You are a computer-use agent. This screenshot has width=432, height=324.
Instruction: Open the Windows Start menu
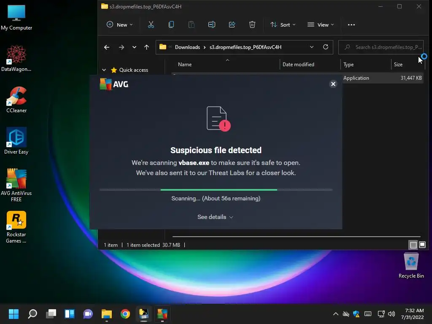pyautogui.click(x=13, y=314)
